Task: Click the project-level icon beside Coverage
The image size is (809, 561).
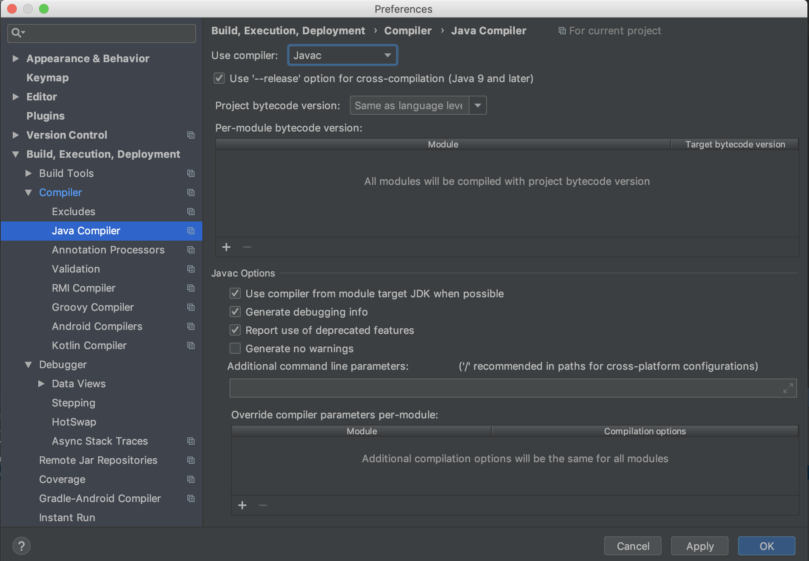Action: [191, 479]
